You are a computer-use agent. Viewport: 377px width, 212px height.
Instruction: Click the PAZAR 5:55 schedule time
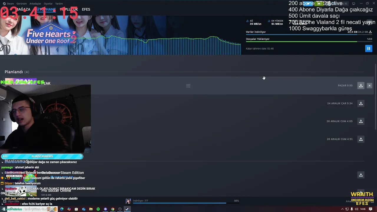click(345, 85)
